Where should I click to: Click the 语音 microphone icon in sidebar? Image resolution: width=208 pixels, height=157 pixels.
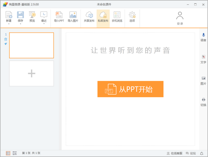point(203,35)
